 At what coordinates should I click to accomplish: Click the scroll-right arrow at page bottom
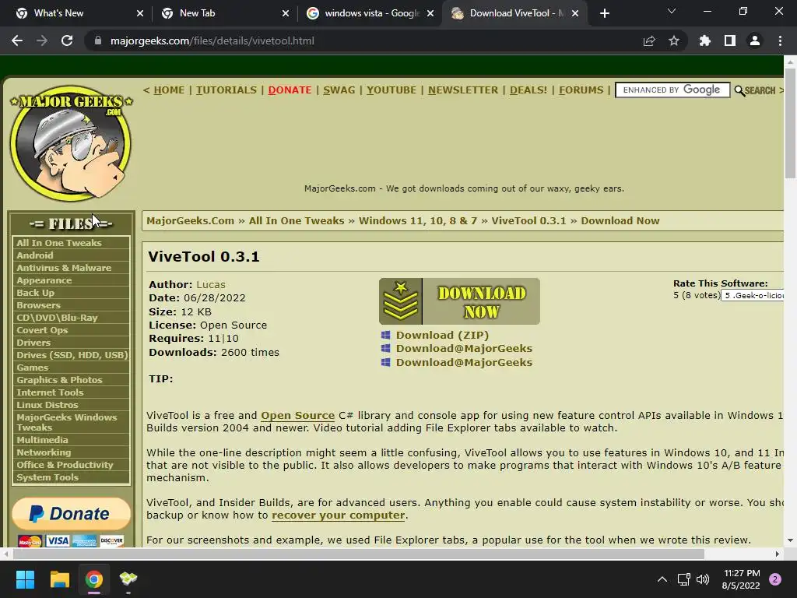pos(778,554)
